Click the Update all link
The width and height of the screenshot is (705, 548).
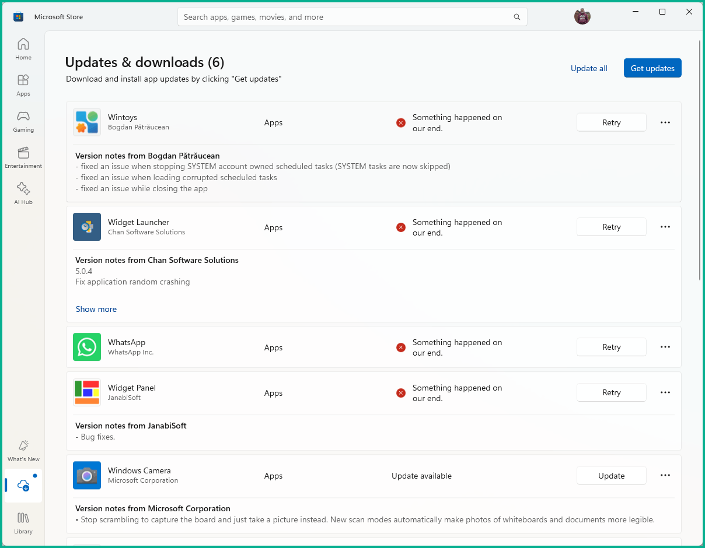589,68
